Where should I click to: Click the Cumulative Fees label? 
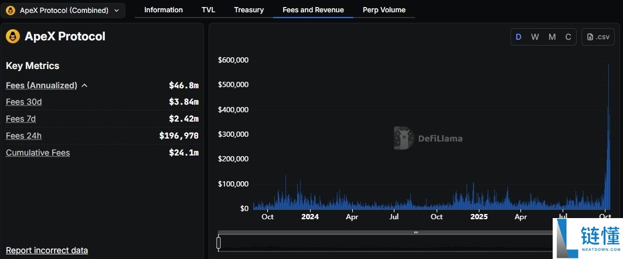click(38, 153)
